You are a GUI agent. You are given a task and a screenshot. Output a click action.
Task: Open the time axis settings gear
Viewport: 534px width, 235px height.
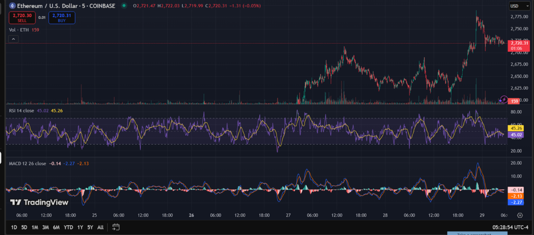[520, 215]
